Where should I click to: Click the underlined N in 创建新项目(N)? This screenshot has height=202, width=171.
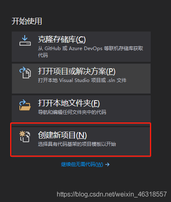(x=81, y=135)
